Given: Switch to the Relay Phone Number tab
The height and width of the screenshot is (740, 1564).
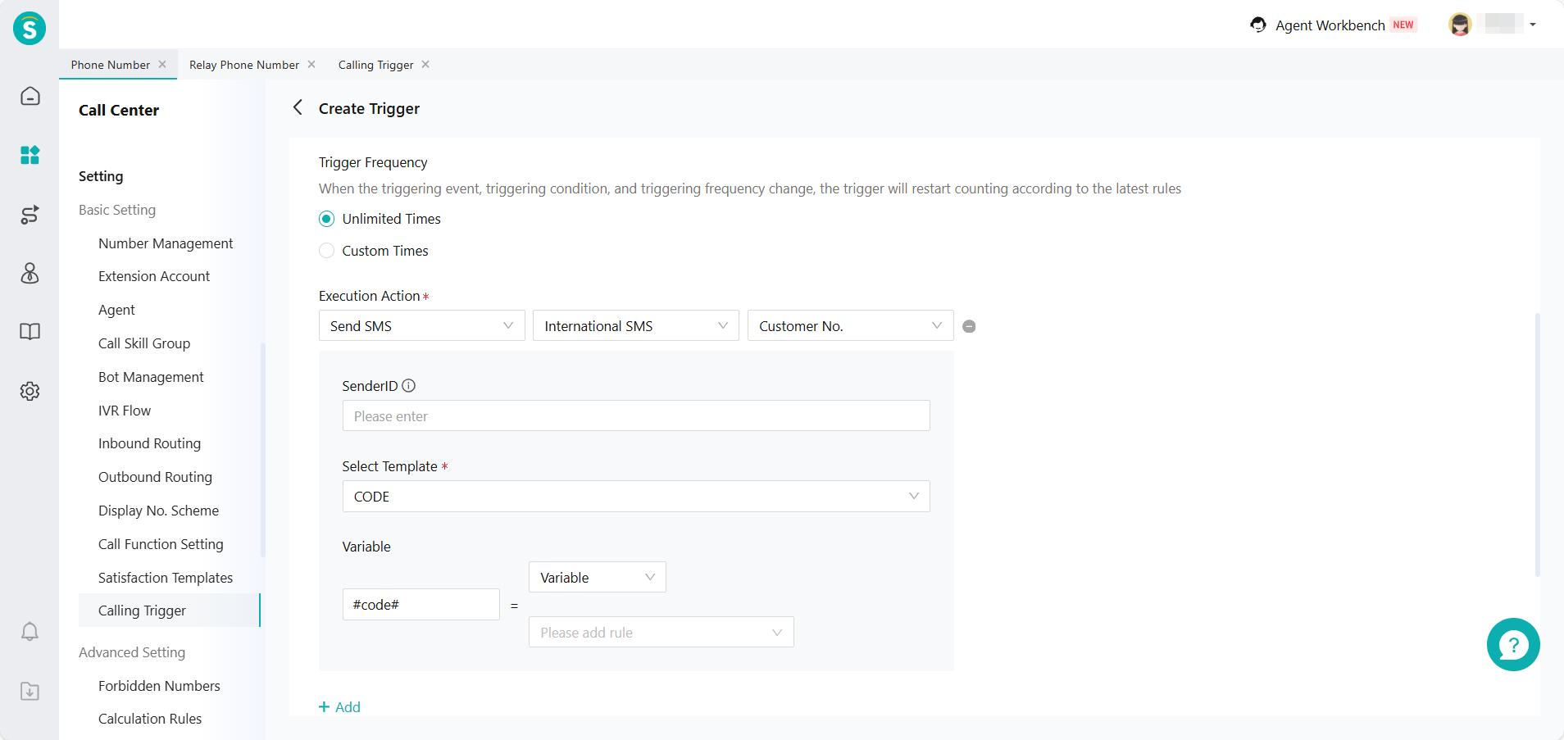Looking at the screenshot, I should click(243, 65).
